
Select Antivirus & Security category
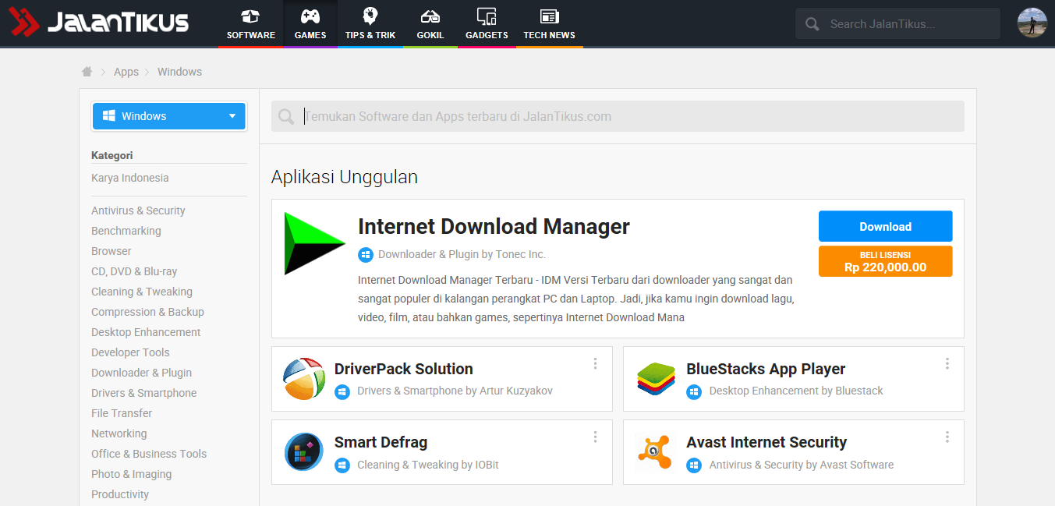[138, 211]
